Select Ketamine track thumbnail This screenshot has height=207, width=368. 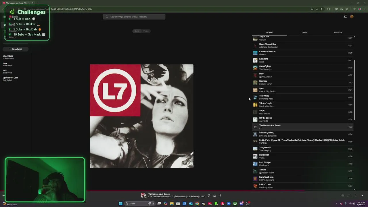pyautogui.click(x=255, y=60)
